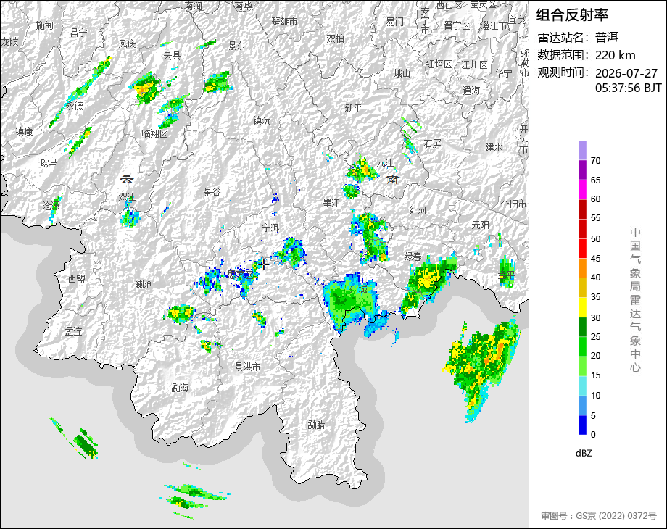Click the 景洪市 city label

pyautogui.click(x=247, y=367)
